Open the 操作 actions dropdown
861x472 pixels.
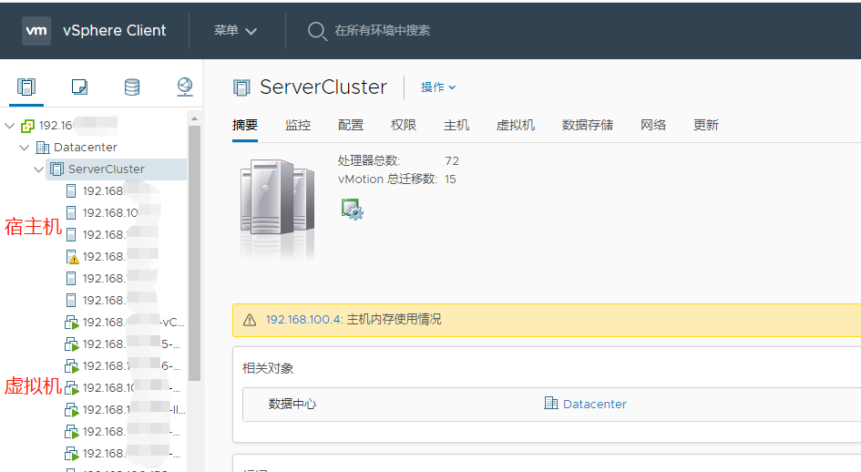[438, 87]
